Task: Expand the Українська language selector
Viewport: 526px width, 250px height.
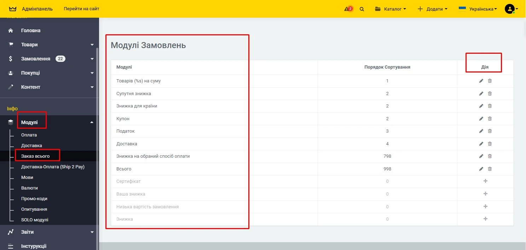Action: (478, 9)
